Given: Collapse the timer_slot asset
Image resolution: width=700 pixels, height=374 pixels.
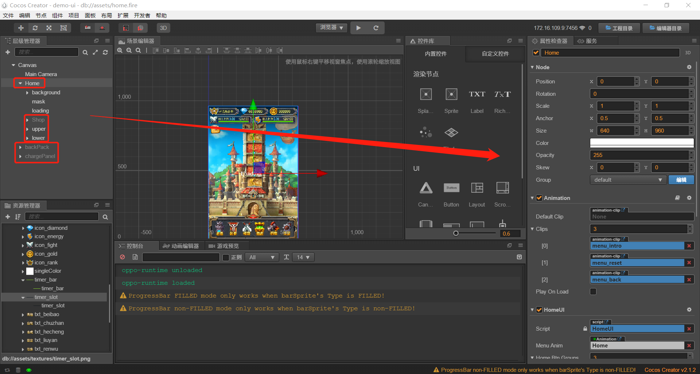Looking at the screenshot, I should click(x=23, y=298).
